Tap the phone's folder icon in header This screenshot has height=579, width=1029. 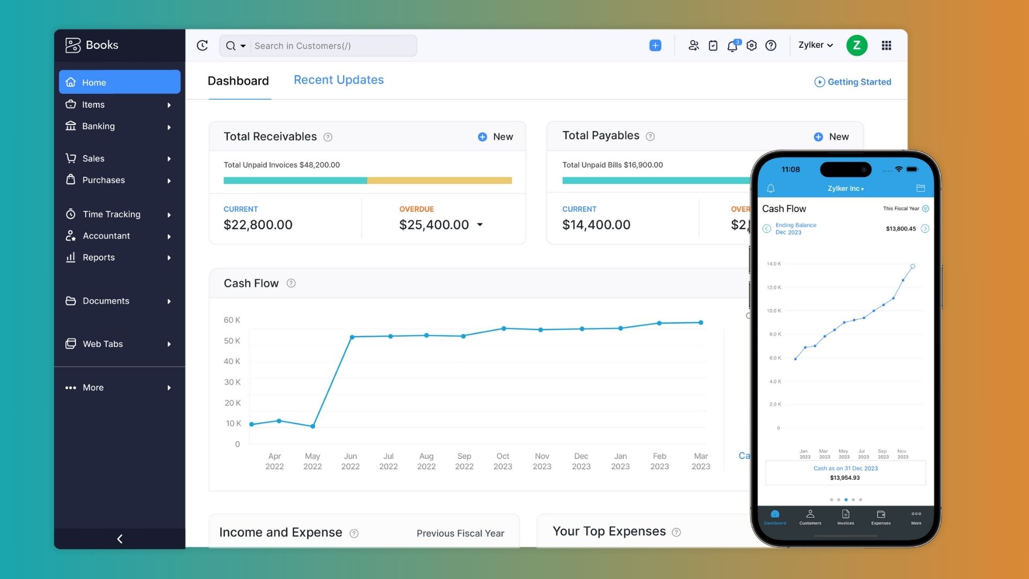click(x=921, y=188)
